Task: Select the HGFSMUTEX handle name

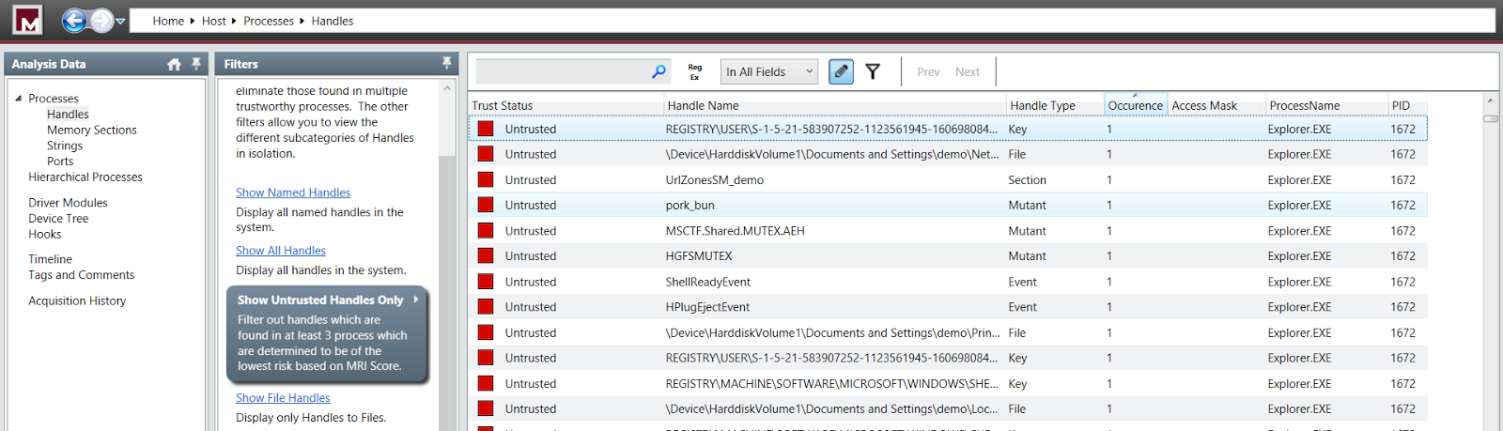Action: [x=699, y=256]
